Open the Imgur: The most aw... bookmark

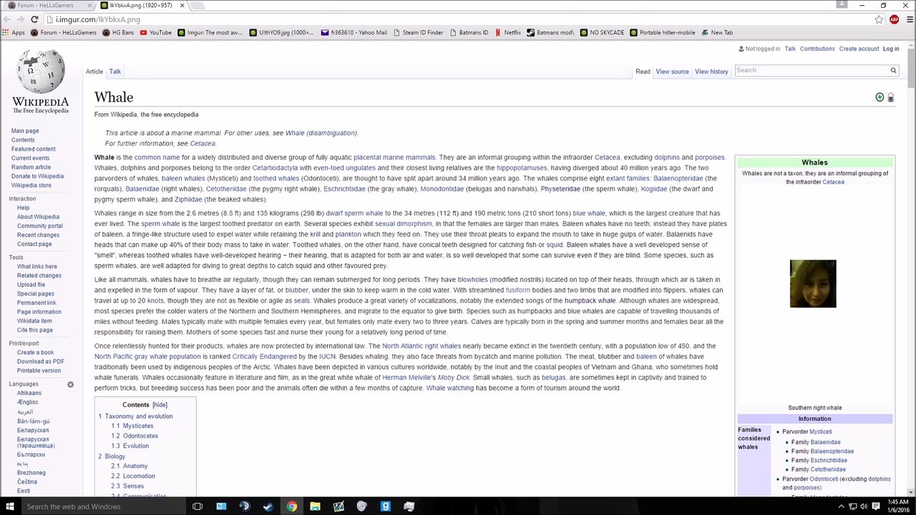coord(210,32)
